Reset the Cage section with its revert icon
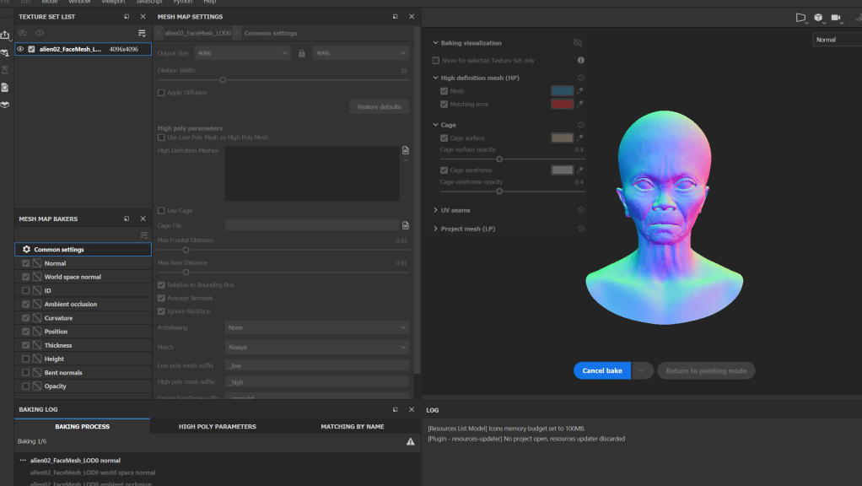This screenshot has width=862, height=486. [580, 125]
